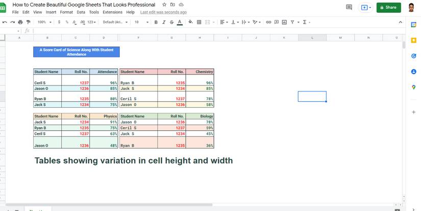Open the functions sigma dropdown

coord(306,22)
